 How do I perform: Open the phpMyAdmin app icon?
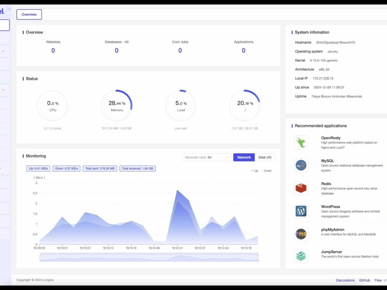[301, 234]
